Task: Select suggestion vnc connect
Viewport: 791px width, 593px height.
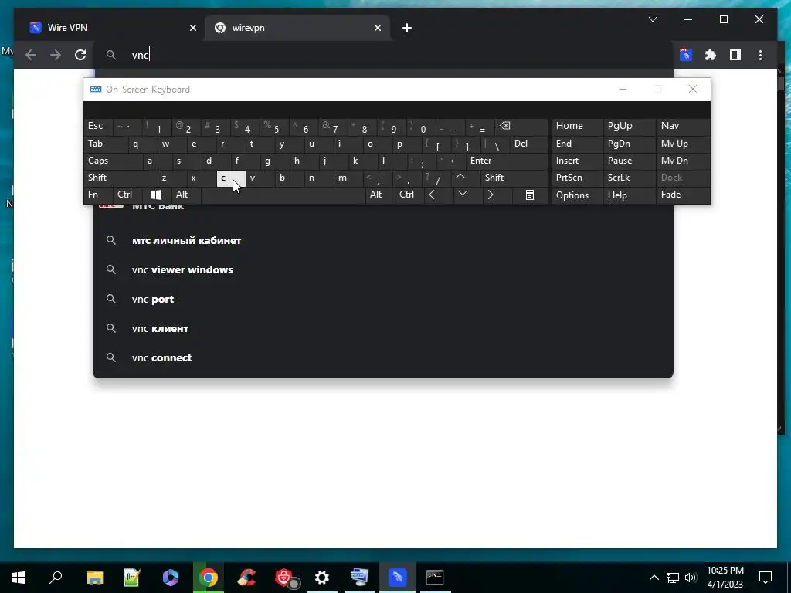Action: coord(383,357)
